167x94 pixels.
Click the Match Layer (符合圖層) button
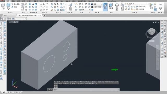140,9
